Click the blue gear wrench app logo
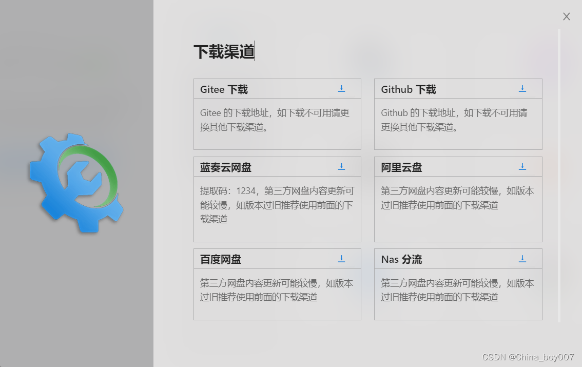This screenshot has width=582, height=367. 76,183
